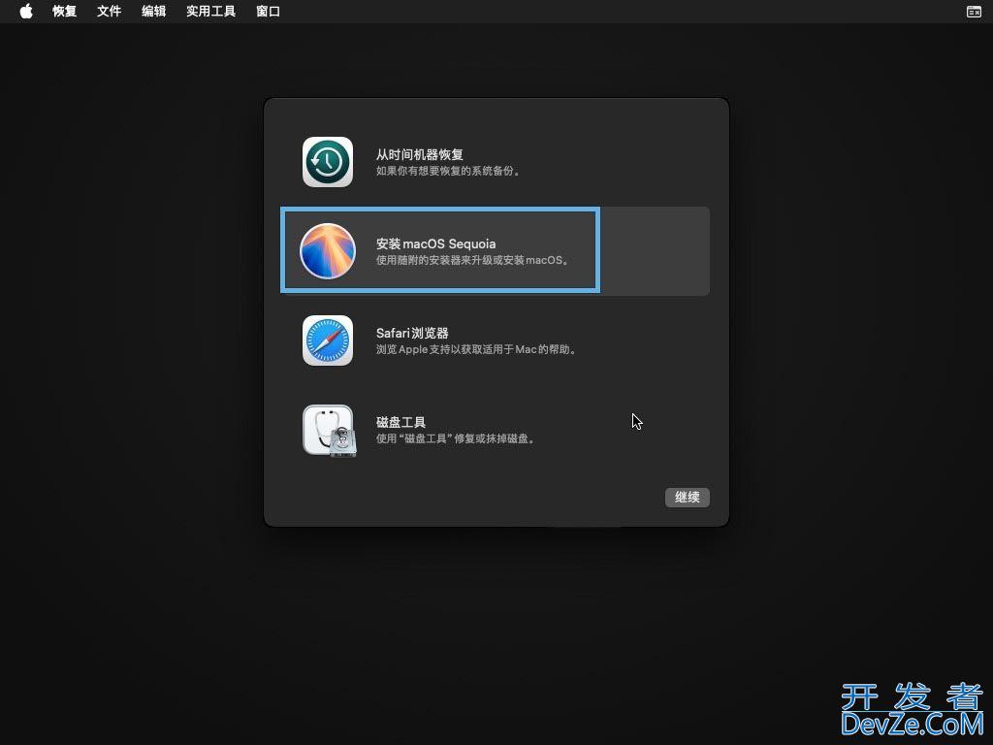Click description 浏览 Apple 支持以获取适用于 Mac 的帮助。

(x=476, y=349)
